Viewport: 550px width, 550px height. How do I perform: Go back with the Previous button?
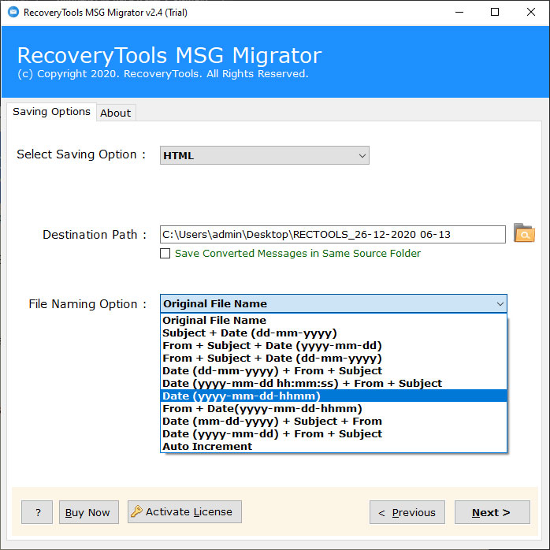point(407,512)
